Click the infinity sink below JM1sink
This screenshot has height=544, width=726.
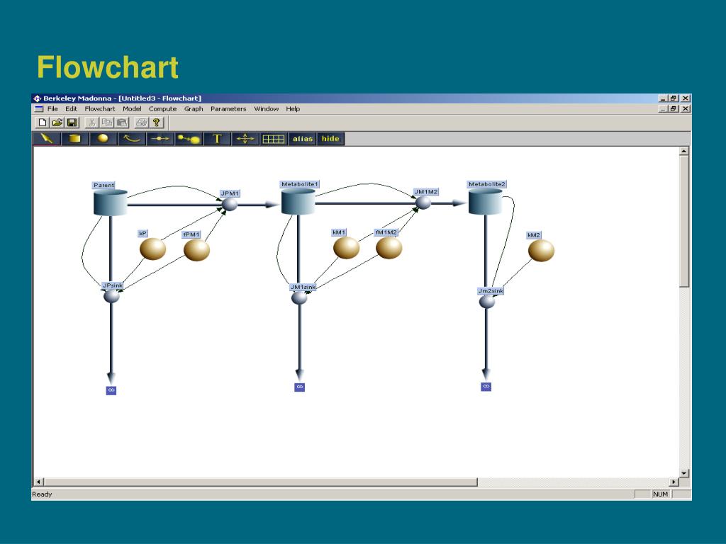[x=300, y=387]
